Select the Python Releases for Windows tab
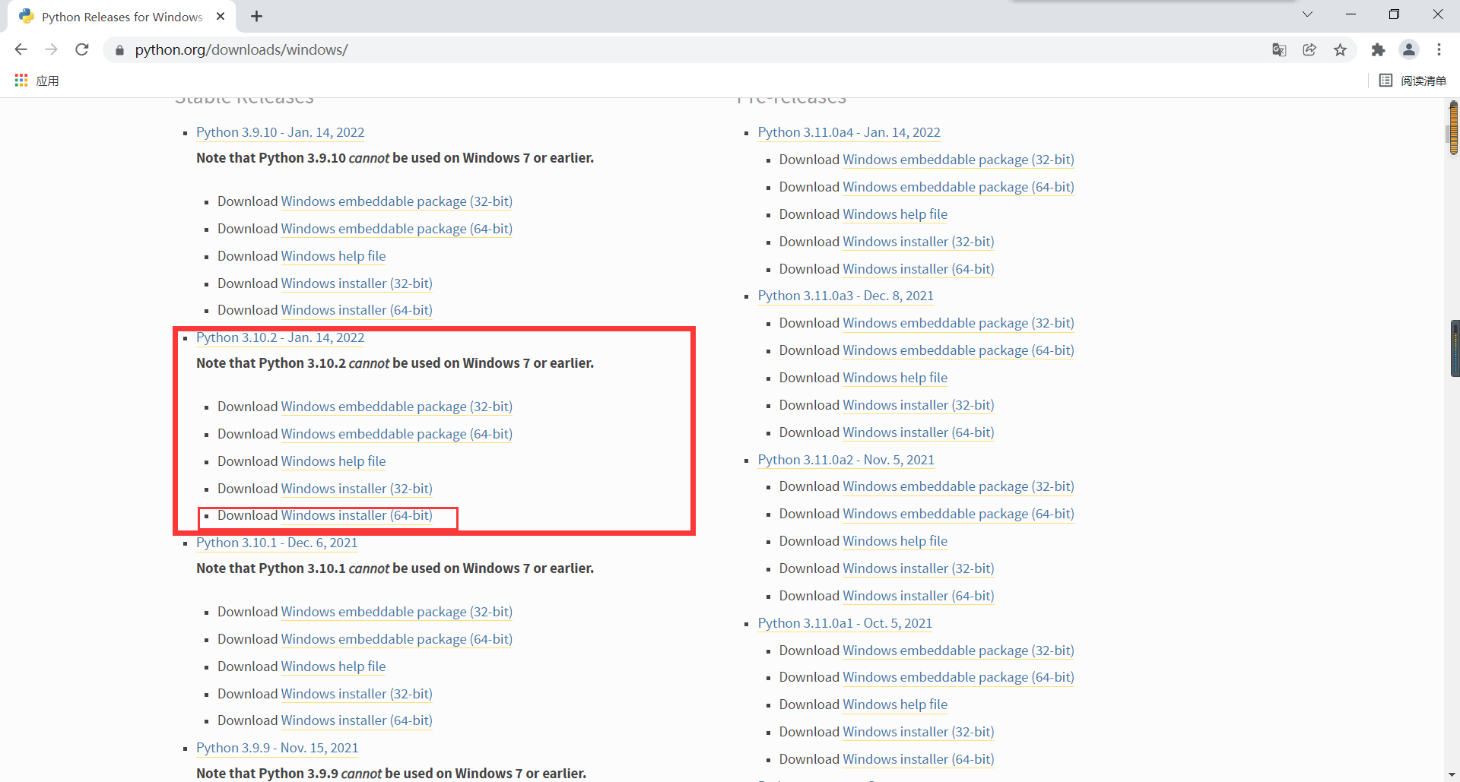The height and width of the screenshot is (782, 1460). (x=122, y=17)
